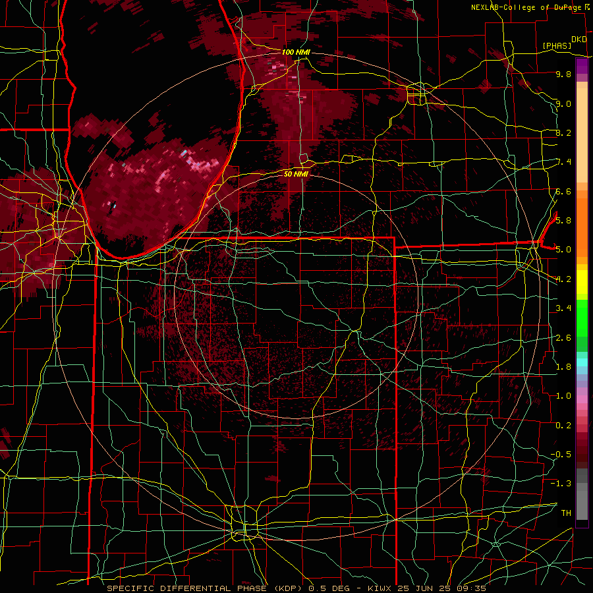Click the -1.3 value on the color scale
The image size is (593, 593).
[561, 484]
